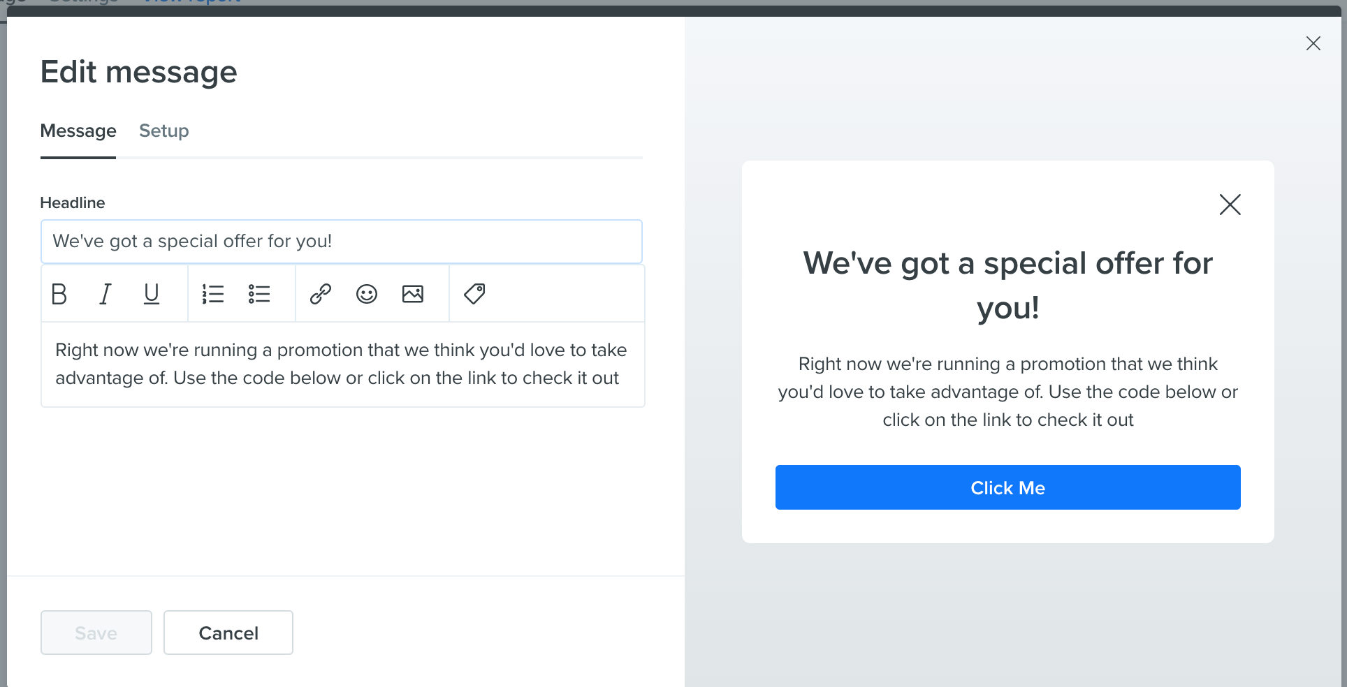
Task: Click the preview headline text
Action: tap(1008, 285)
